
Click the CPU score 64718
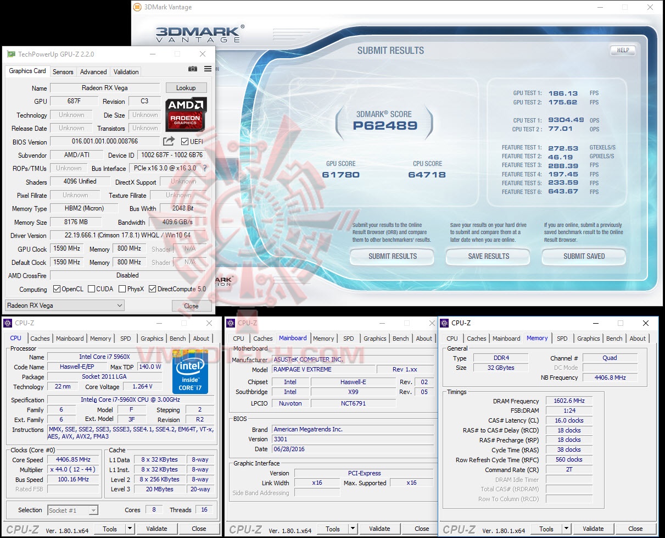click(427, 175)
